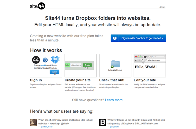The height and width of the screenshot is (129, 196).
Task: Click the Sign in step screenshot thumbnail
Action: click(46, 66)
